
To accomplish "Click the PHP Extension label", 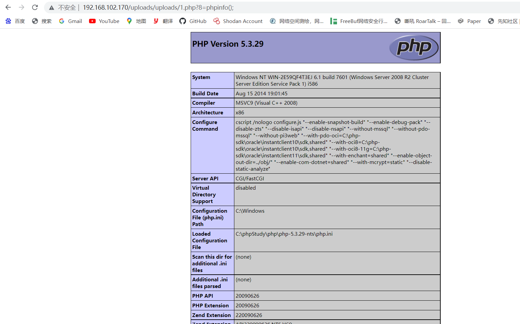I will click(210, 305).
